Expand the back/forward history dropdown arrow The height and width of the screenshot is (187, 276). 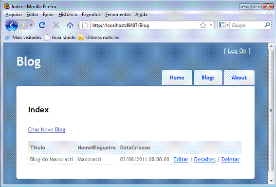tap(31, 25)
